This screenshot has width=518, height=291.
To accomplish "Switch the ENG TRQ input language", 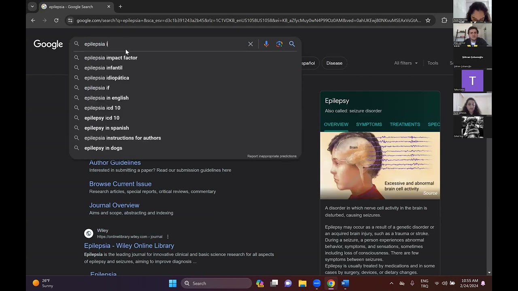I will pos(425,283).
